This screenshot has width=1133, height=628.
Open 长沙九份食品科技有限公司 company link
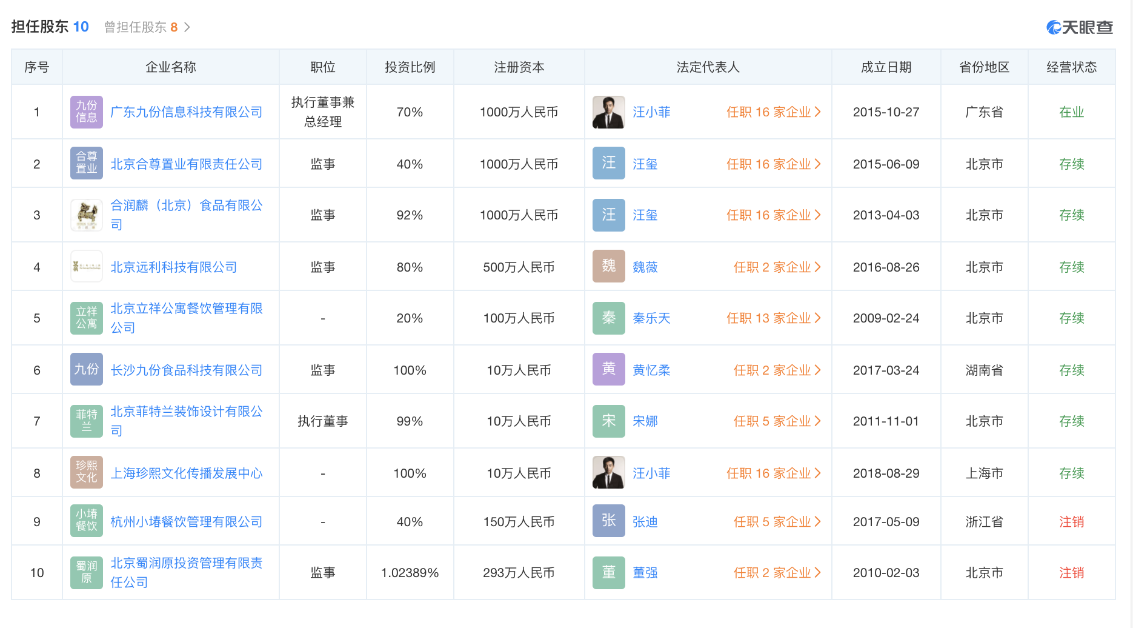186,370
